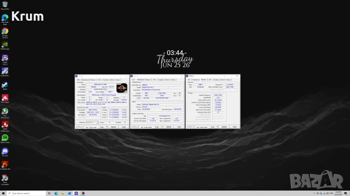Select Mainboard tab in CPU-Z Memory window
This screenshot has width=350, height=196.
click(x=196, y=80)
